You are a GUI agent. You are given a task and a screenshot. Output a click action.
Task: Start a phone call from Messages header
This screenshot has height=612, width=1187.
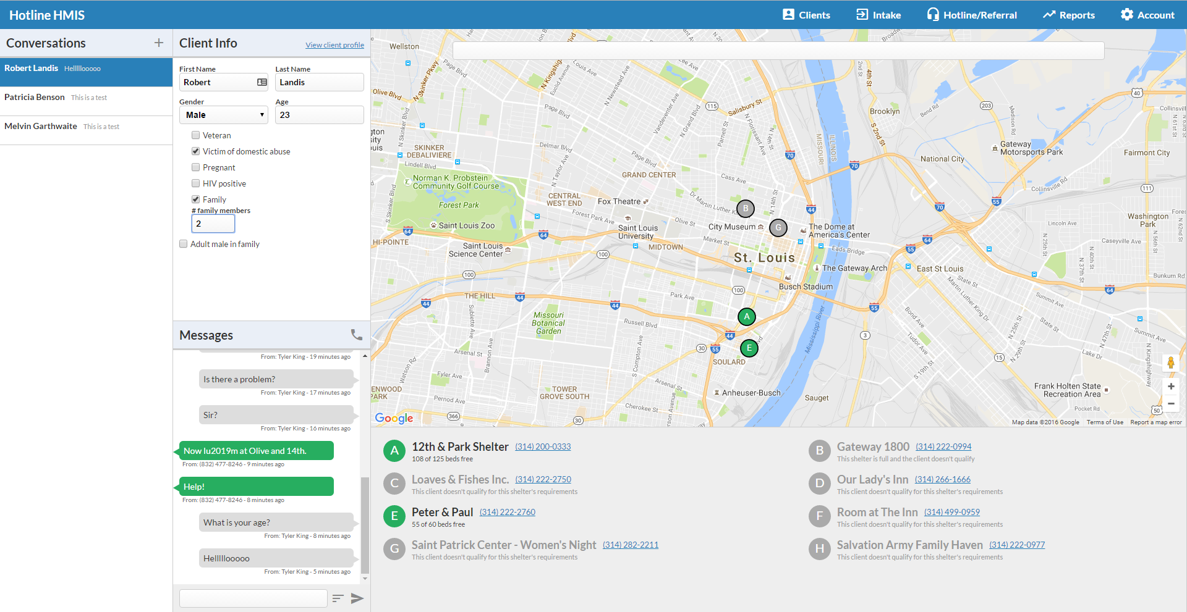point(357,335)
